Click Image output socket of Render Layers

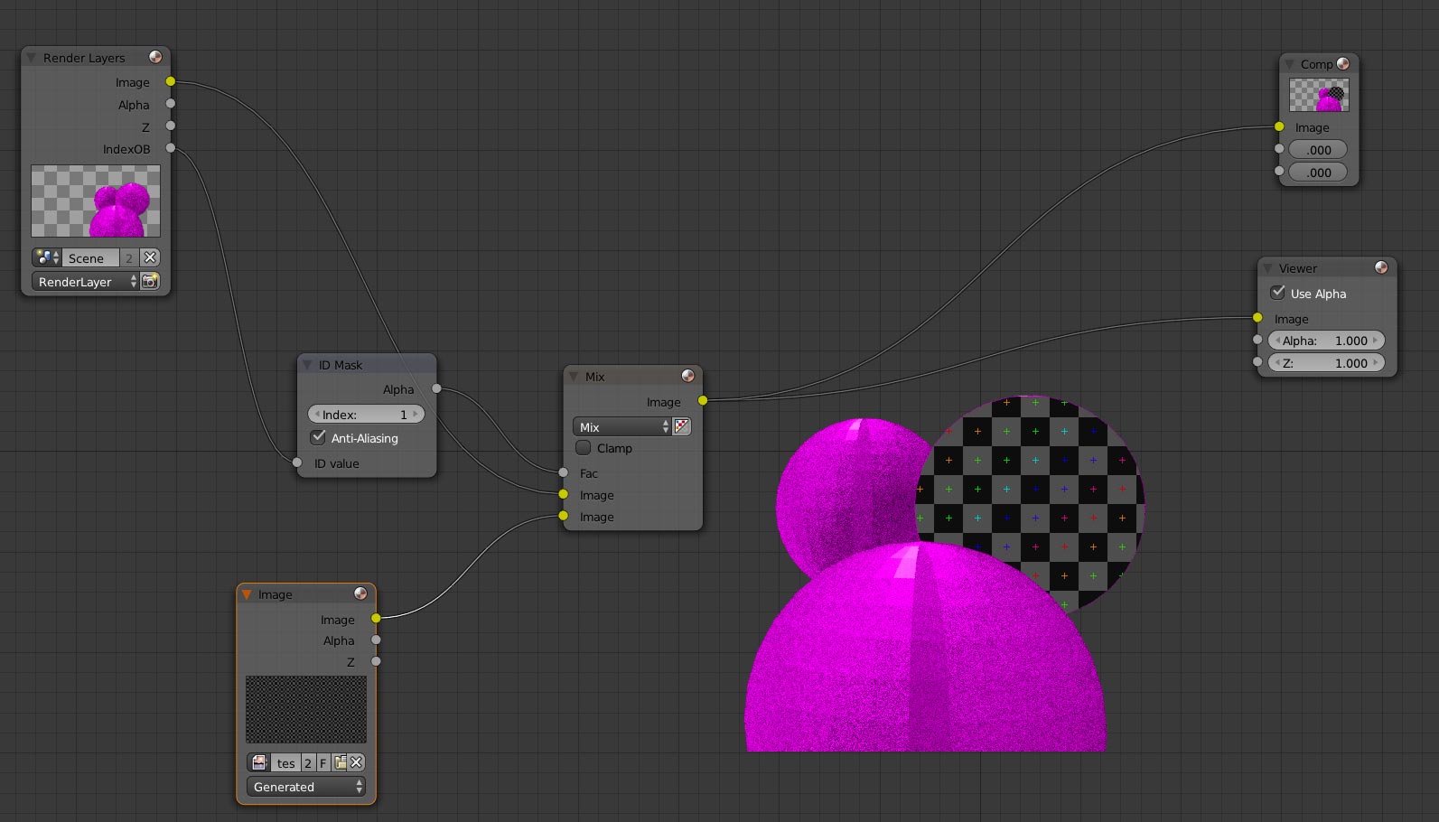click(170, 81)
